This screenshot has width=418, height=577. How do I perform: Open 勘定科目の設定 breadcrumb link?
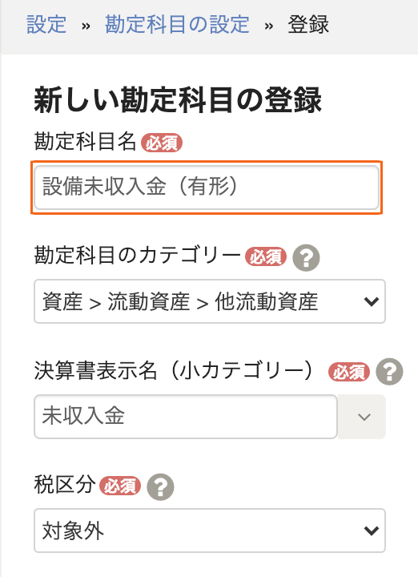point(177,25)
